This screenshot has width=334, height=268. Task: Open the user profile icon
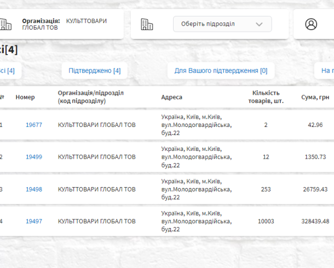(311, 24)
